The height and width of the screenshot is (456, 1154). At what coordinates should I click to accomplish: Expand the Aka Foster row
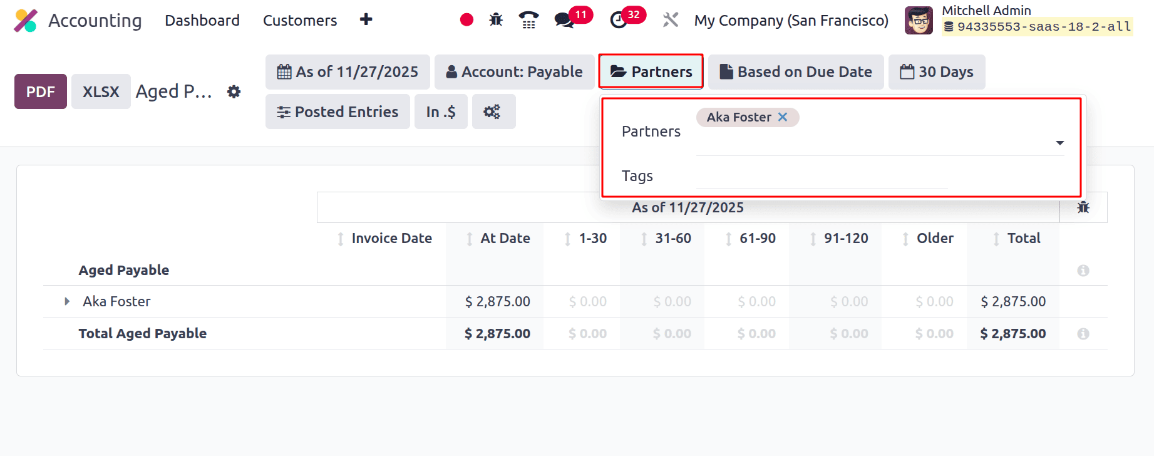click(67, 301)
